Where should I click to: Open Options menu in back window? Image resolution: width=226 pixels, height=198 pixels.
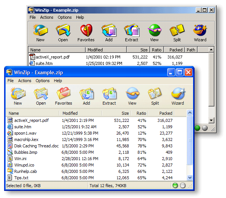pos(65,17)
